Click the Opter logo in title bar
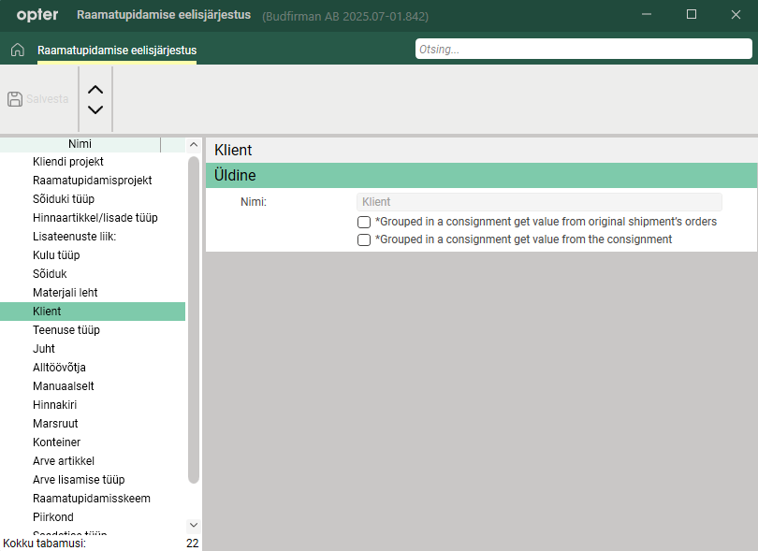758x551 pixels. tap(37, 15)
